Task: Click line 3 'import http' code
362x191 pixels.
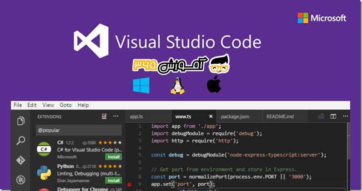Action: [x=195, y=141]
